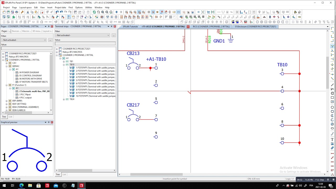Click the blue Previous page arrow
Image resolution: width=336 pixels, height=189 pixels.
click(117, 12)
